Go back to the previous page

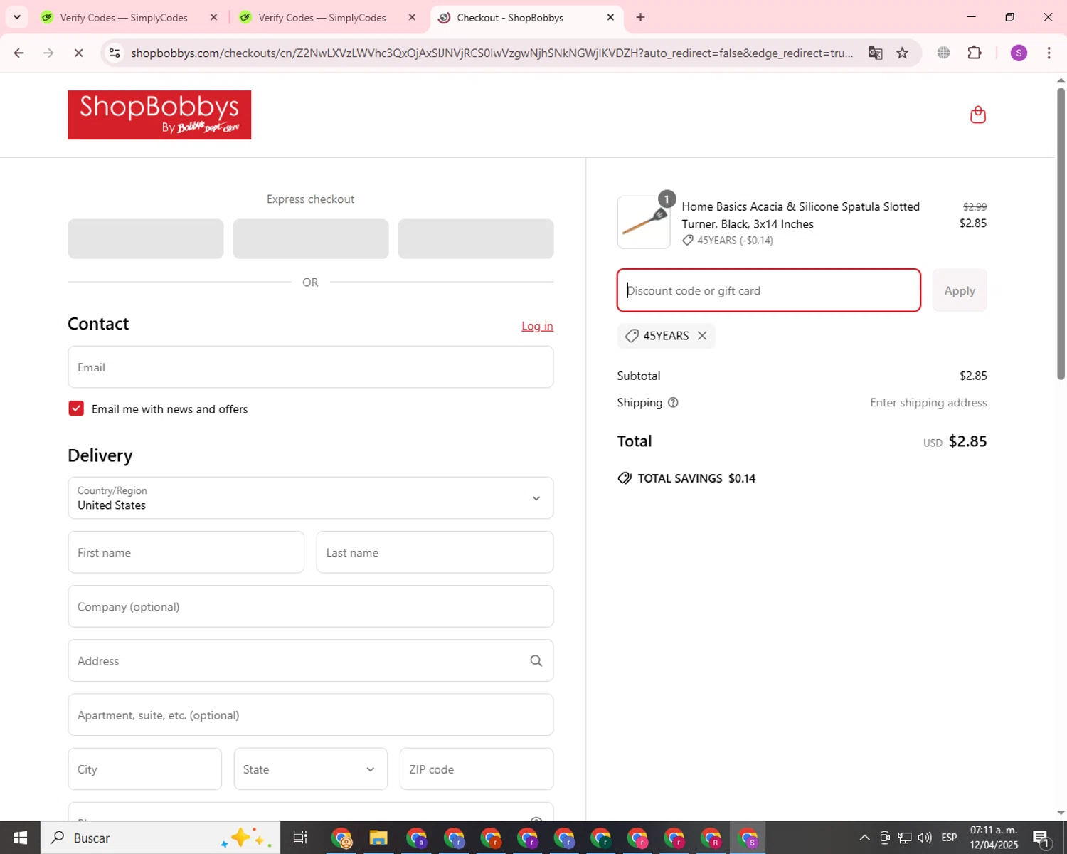(x=19, y=53)
